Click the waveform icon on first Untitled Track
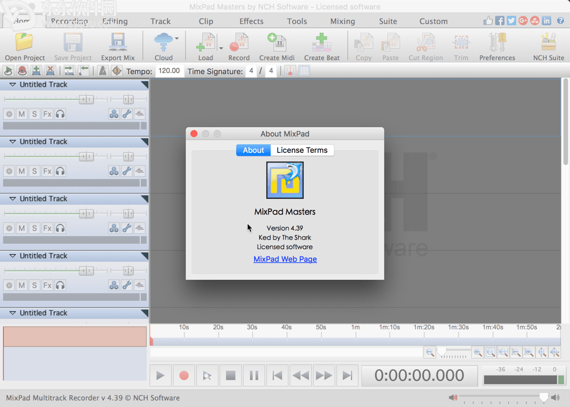570x407 pixels. click(x=140, y=114)
